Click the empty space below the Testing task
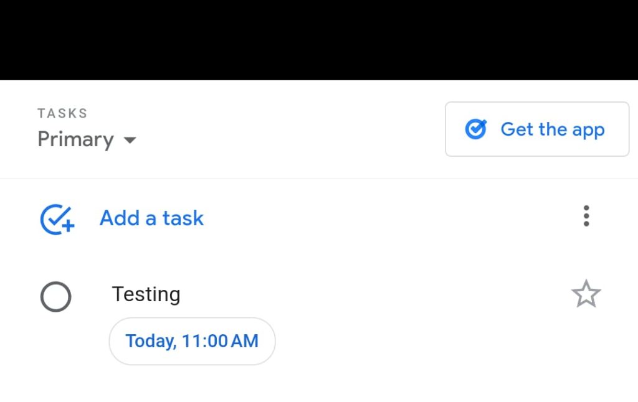Image resolution: width=638 pixels, height=402 pixels. click(319, 385)
